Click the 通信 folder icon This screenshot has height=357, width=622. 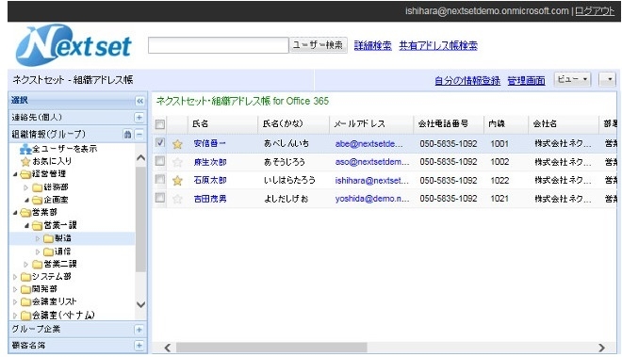tap(49, 252)
